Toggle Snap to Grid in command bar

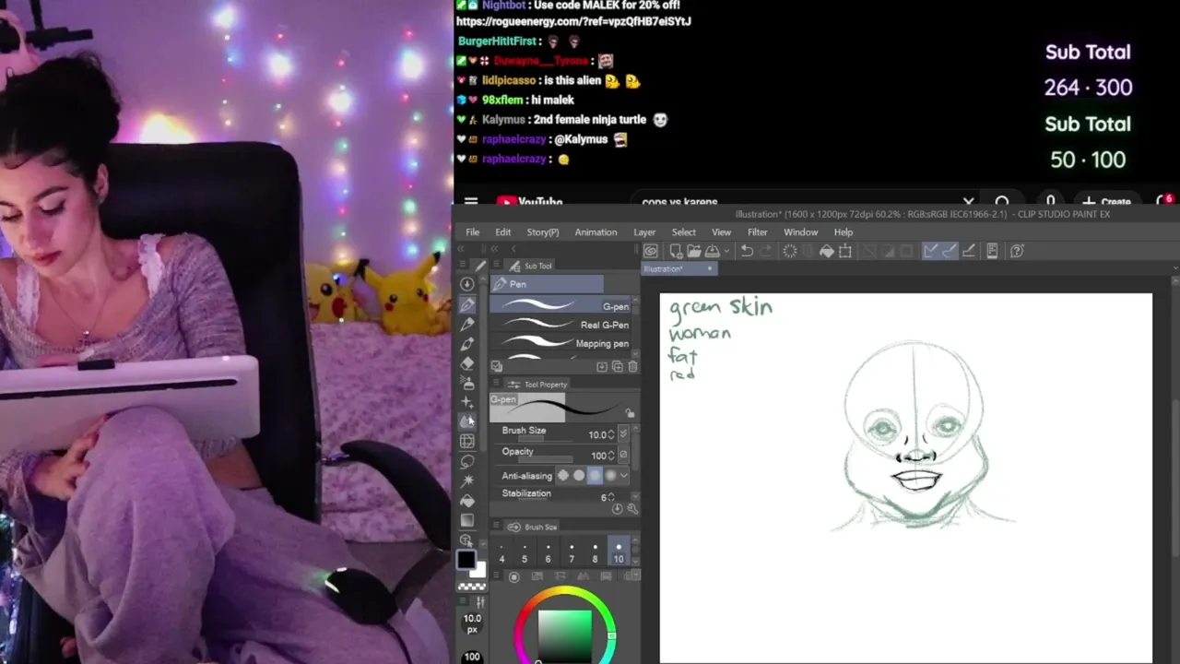point(968,251)
